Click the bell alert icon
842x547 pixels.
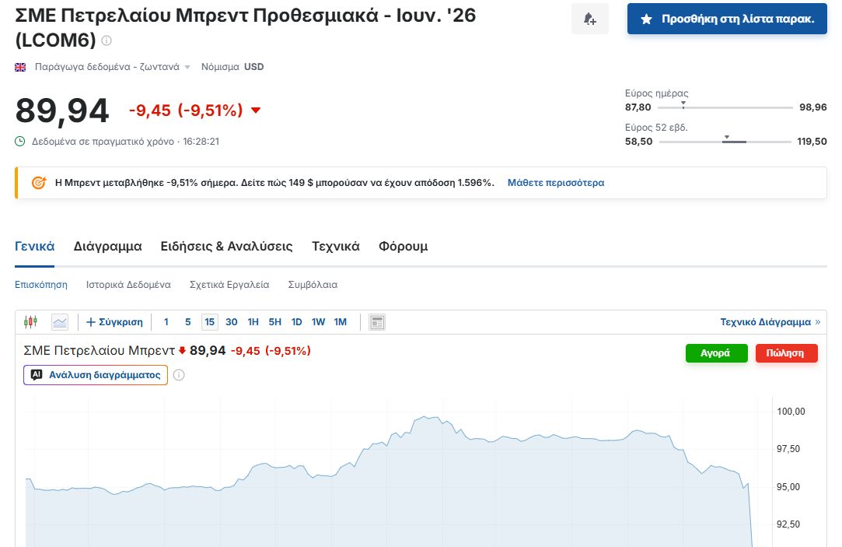tap(590, 19)
